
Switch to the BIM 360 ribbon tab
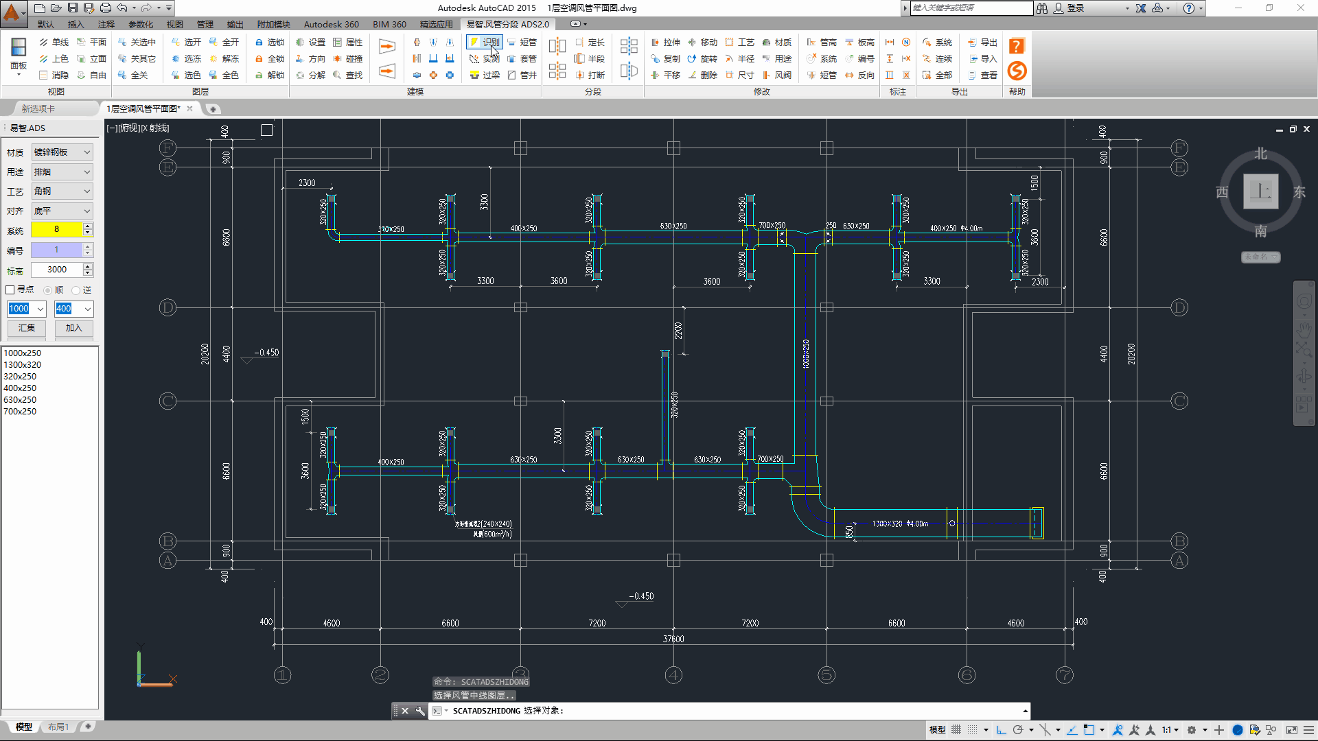coord(389,24)
